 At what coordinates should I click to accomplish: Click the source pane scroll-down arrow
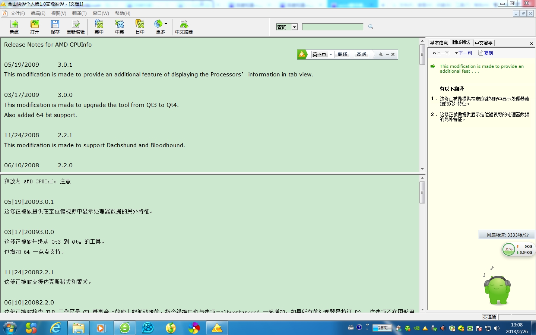(x=422, y=169)
